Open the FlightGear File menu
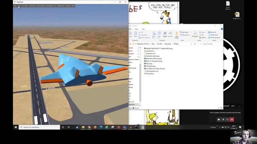Viewport: 257px width, 144px height. [x=15, y=6]
